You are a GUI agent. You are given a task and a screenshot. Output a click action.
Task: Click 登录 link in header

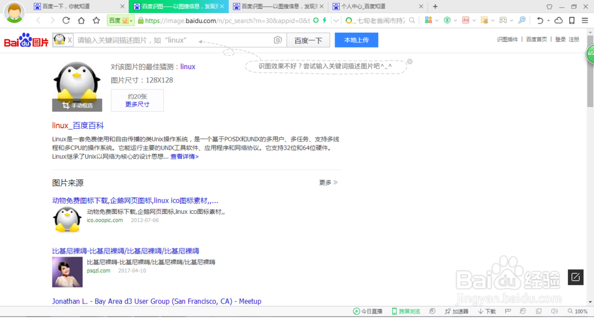click(560, 39)
